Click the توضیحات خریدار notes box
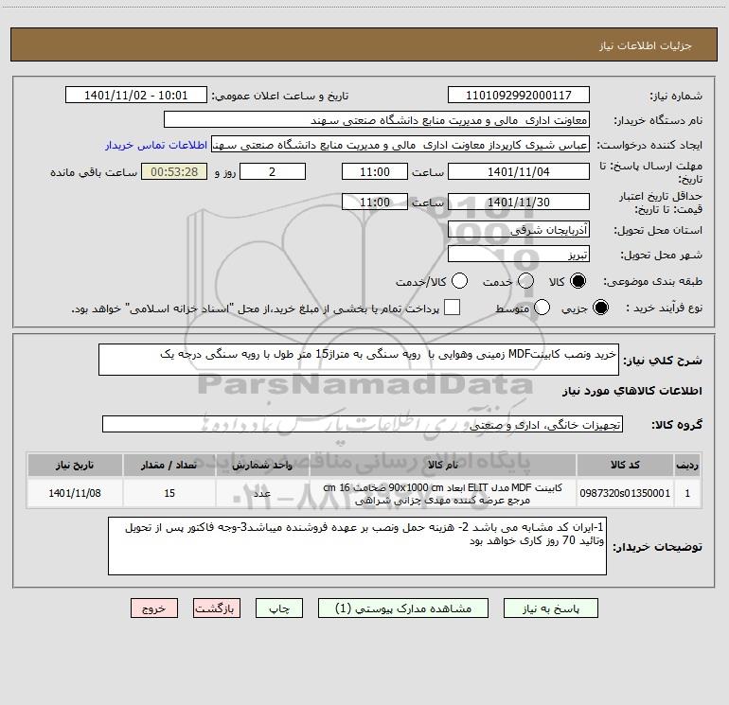This screenshot has height=705, width=729. click(x=357, y=546)
